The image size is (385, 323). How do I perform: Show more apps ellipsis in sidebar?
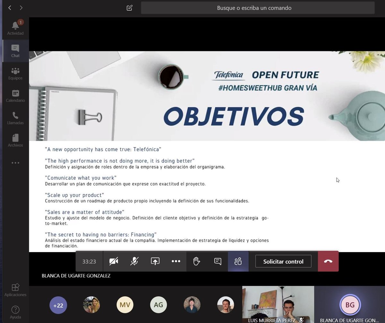coord(15,163)
